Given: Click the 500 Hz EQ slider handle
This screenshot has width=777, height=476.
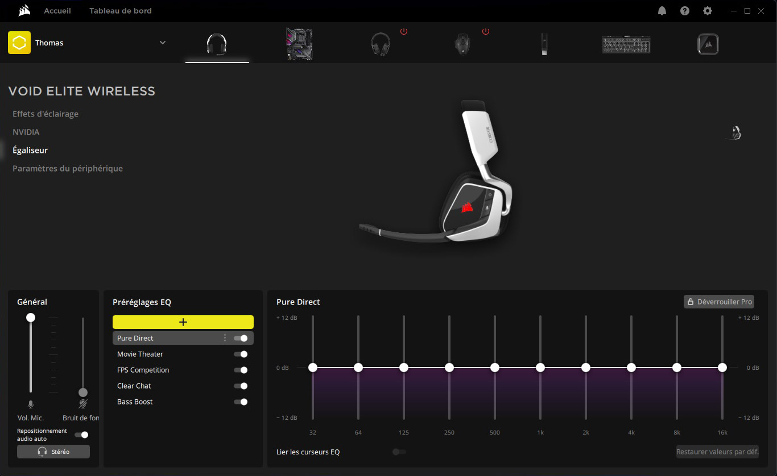Looking at the screenshot, I should click(495, 368).
